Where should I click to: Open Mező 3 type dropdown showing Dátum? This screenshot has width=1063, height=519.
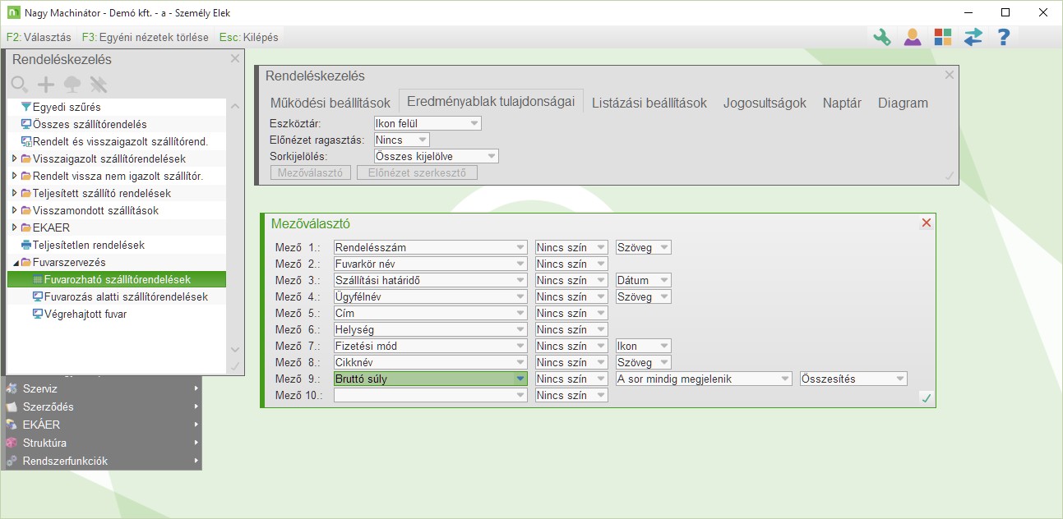click(x=643, y=280)
